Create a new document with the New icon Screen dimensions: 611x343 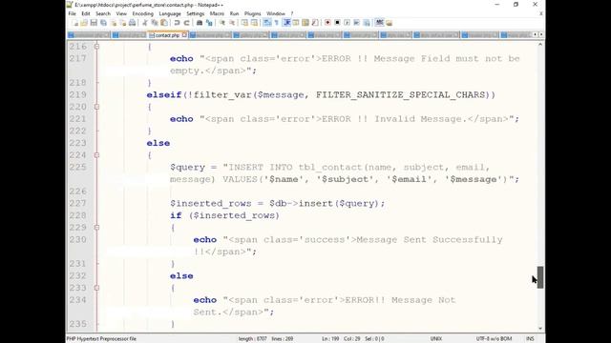click(74, 23)
